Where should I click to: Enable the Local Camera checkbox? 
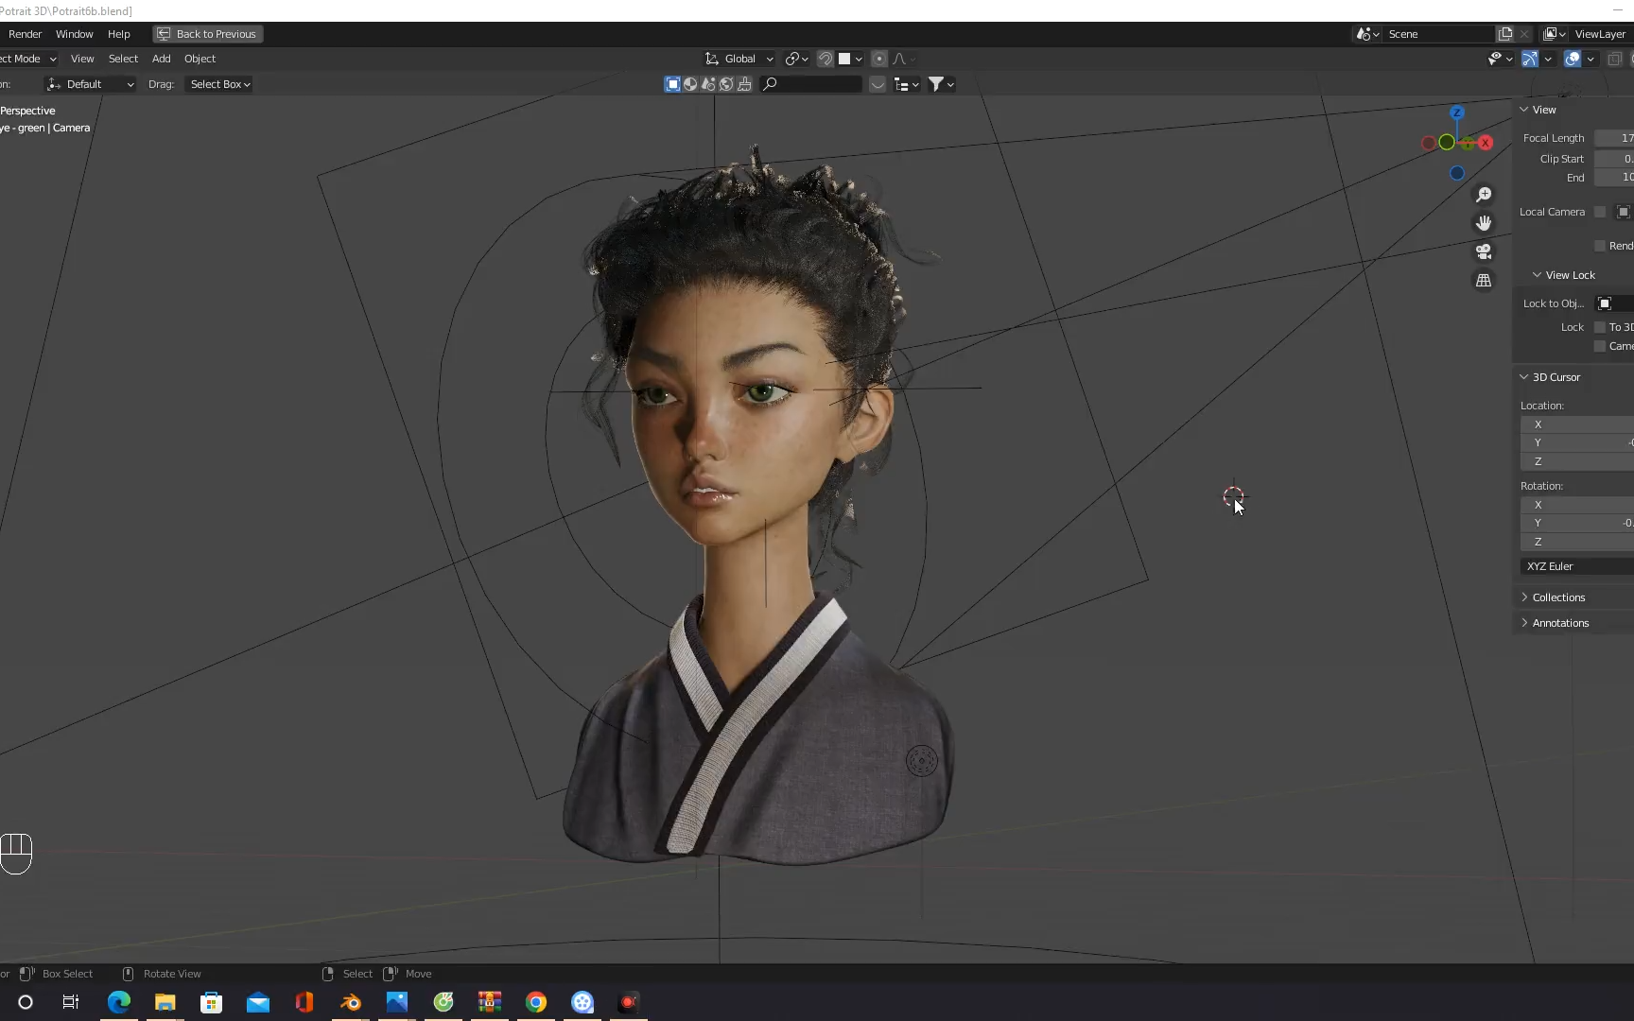[1600, 211]
